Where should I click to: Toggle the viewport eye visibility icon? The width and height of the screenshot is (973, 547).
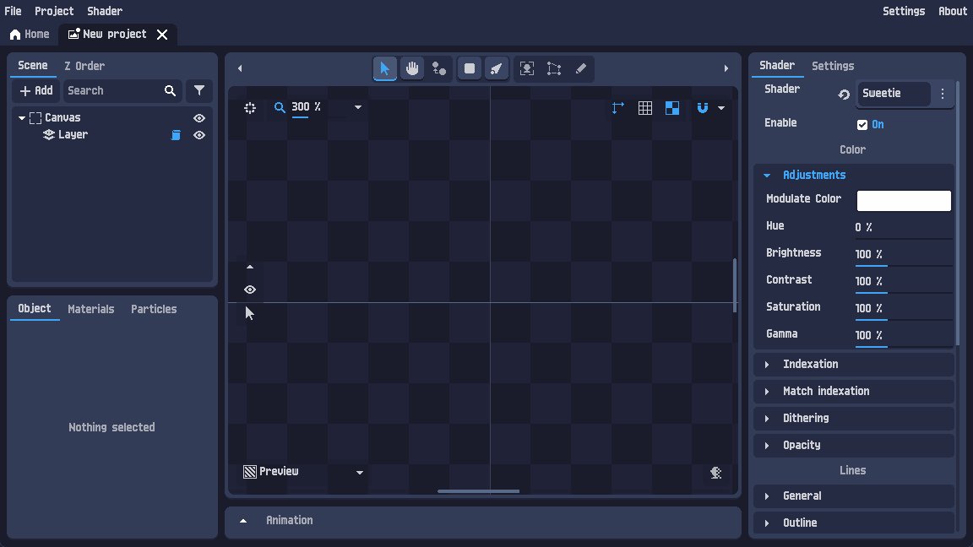point(250,290)
